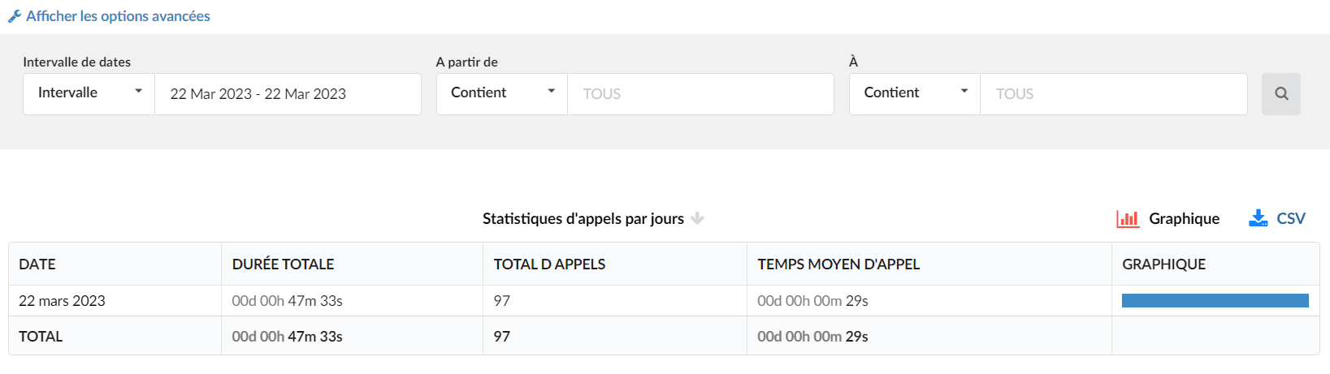
Task: Click the wrench icon for advanced options
Action: (15, 16)
